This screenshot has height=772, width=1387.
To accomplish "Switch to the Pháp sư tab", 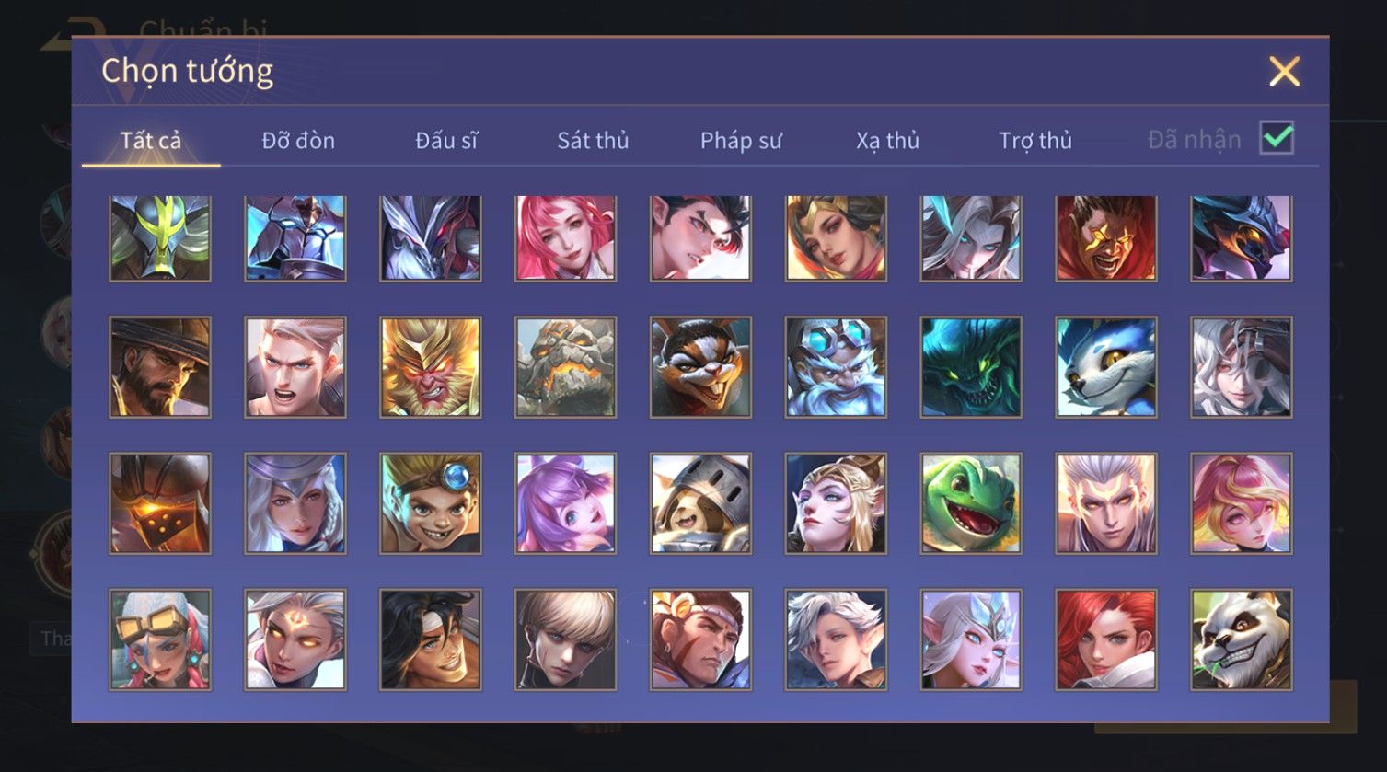I will coord(741,140).
